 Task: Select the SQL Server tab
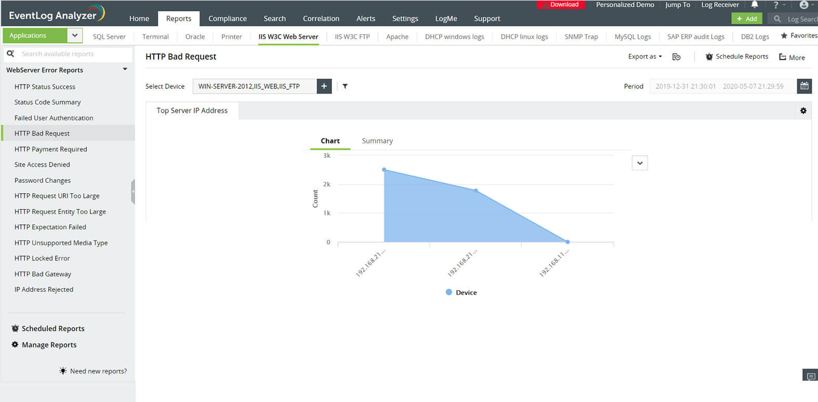pos(109,36)
